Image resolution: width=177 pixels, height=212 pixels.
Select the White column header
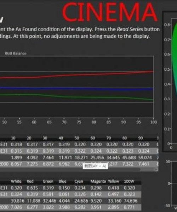(16, 181)
